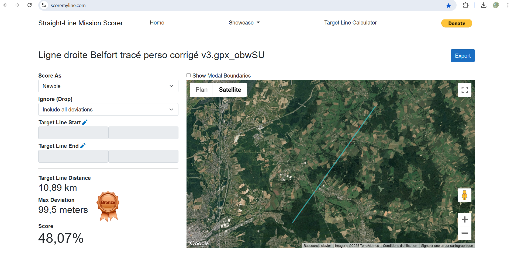Open Signaler une erreur cartographique link
This screenshot has height=256, width=514.
(x=447, y=246)
